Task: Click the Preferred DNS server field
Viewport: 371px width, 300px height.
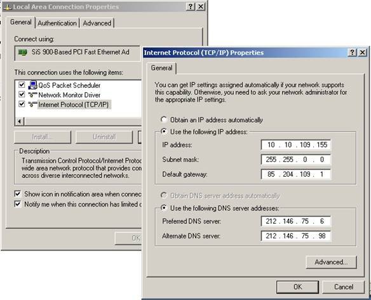Action: (296, 221)
